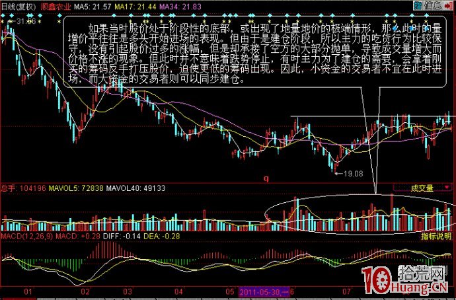Click the 04 month axis label

[x=179, y=291]
